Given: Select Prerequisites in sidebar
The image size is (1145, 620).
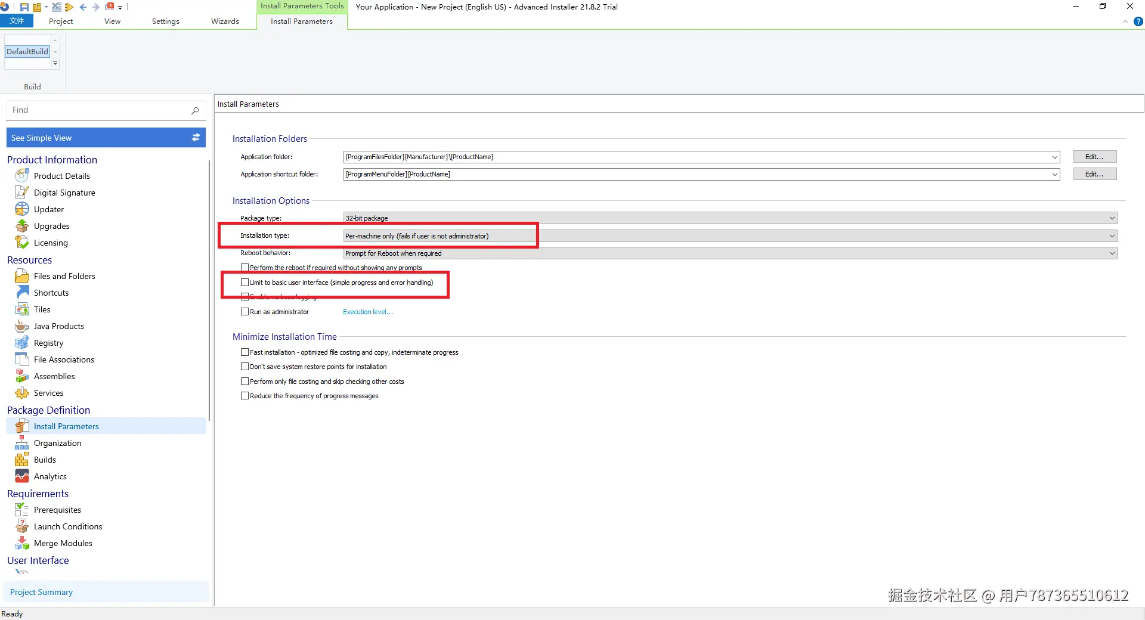Looking at the screenshot, I should coord(57,510).
